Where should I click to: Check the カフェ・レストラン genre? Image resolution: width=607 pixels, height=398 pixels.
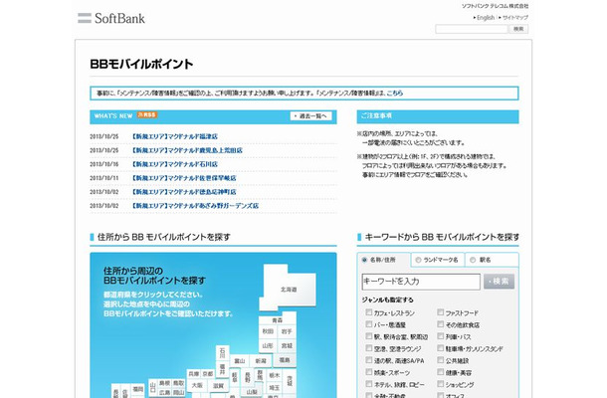coord(368,312)
